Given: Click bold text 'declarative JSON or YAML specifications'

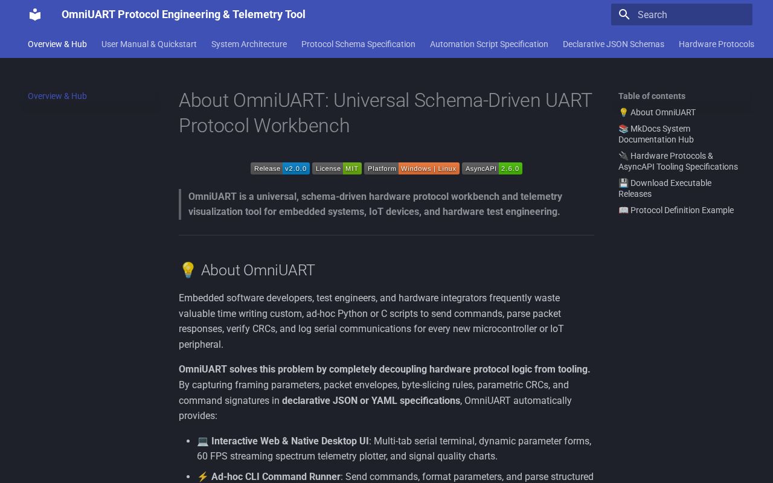Looking at the screenshot, I should (371, 400).
